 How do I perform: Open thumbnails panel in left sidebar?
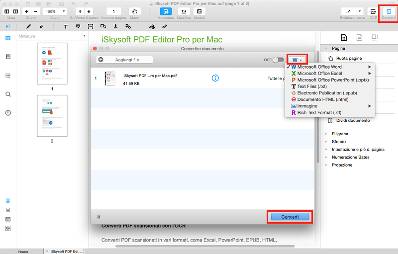pyautogui.click(x=8, y=38)
